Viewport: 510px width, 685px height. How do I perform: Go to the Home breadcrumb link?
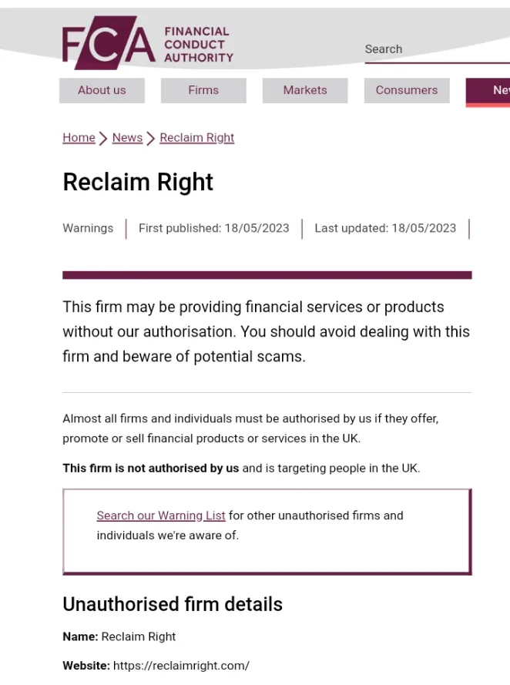(x=79, y=138)
